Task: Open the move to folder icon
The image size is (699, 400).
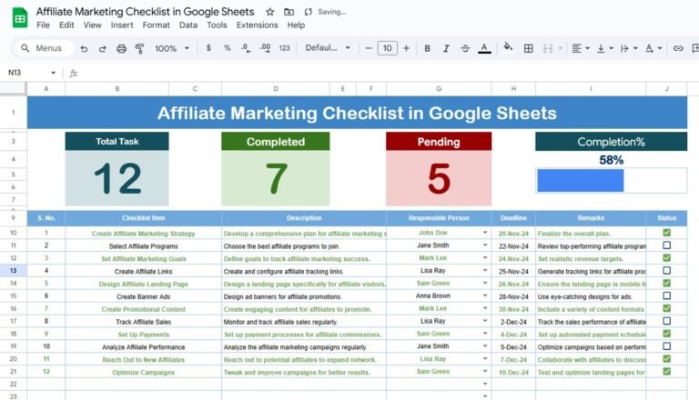Action: coord(289,12)
